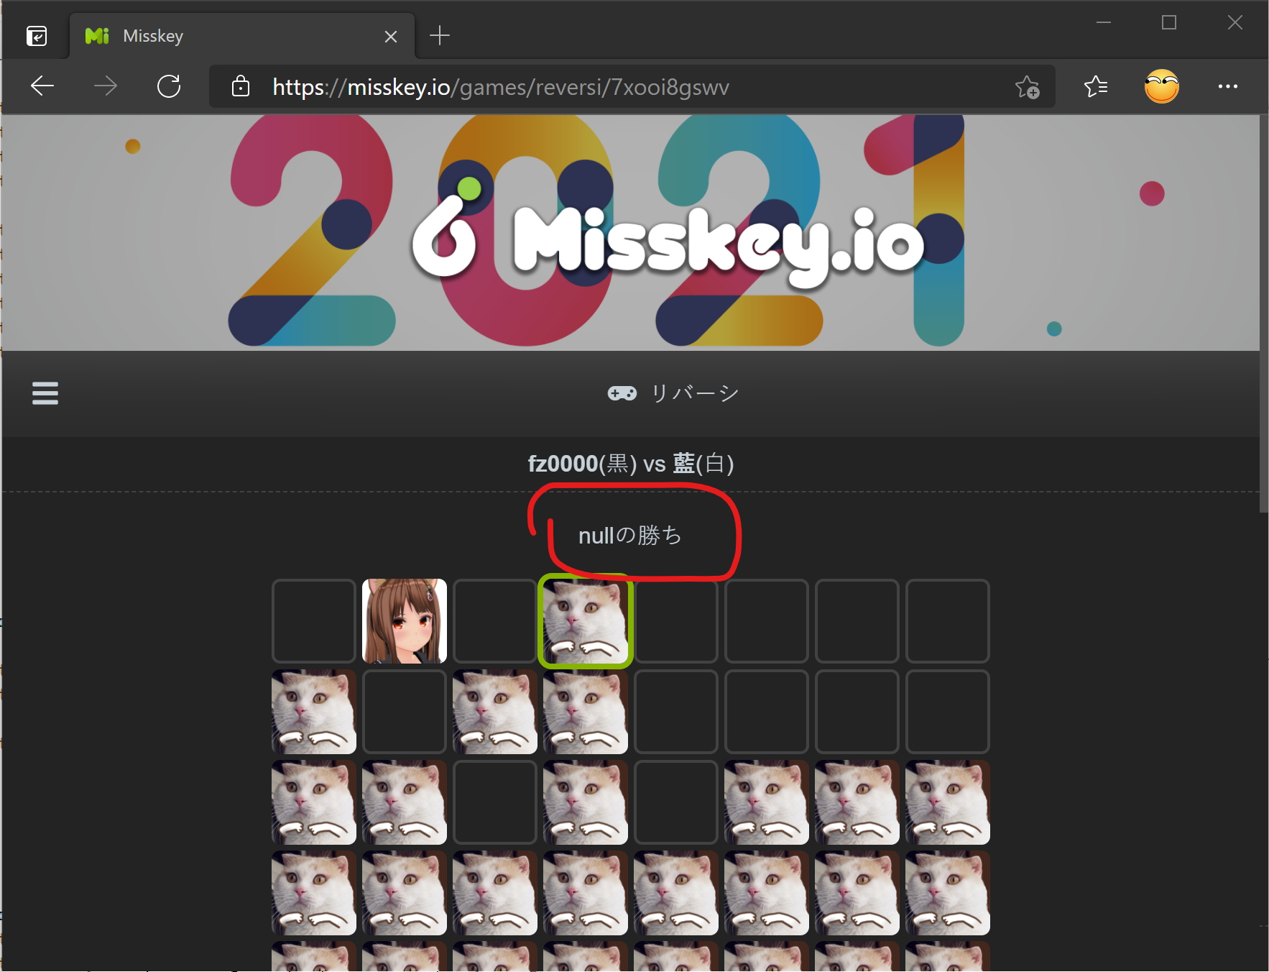
Task: Click the リバーシ page title
Action: click(x=695, y=393)
